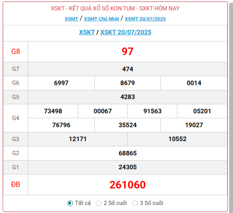Image resolution: width=233 pixels, height=213 pixels.
Task: Click the XSKT heading link
Action: [87, 32]
